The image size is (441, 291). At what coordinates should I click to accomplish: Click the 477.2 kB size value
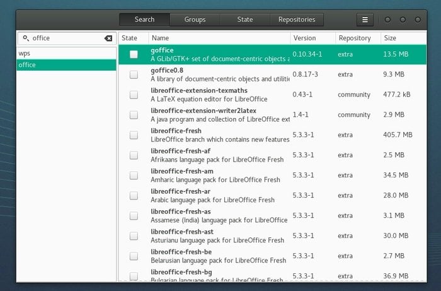(x=396, y=95)
